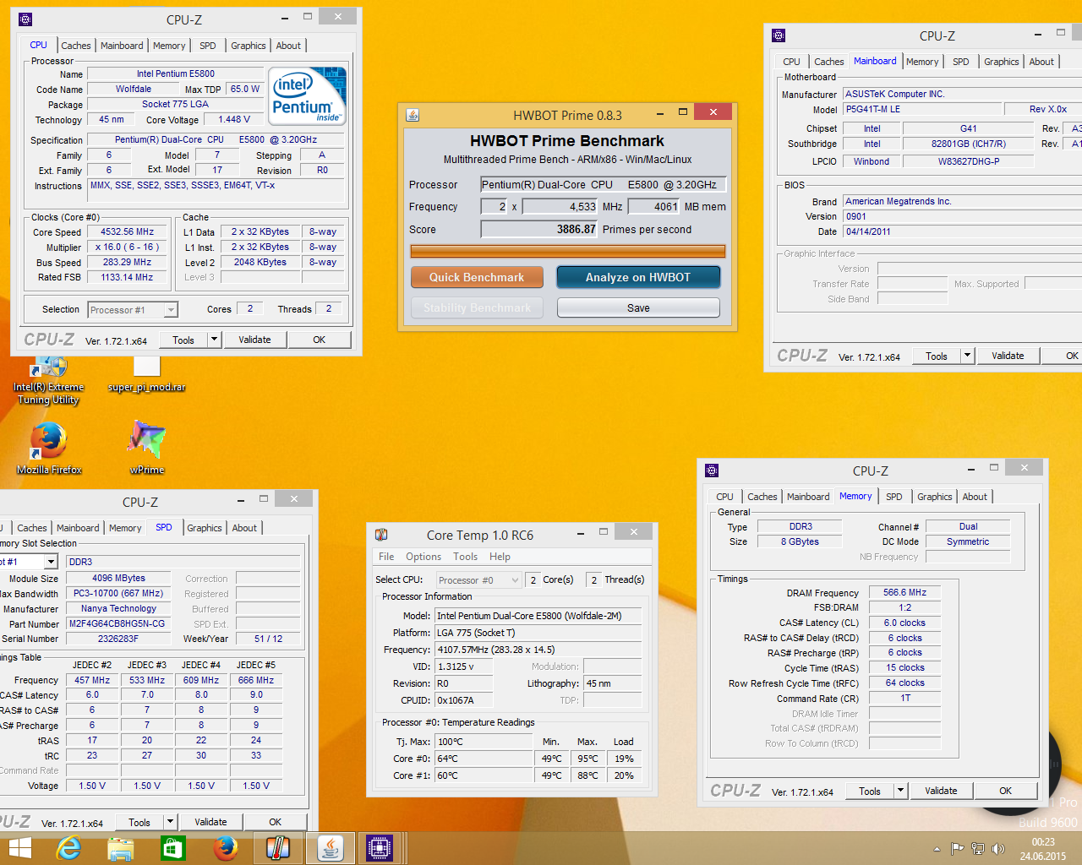This screenshot has width=1082, height=865.
Task: Click Tools button in CPU-Z SPD window
Action: [139, 822]
